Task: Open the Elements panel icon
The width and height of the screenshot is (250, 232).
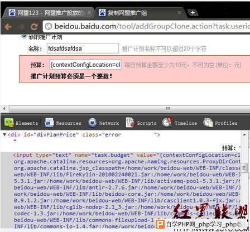Action: pyautogui.click(x=9, y=123)
